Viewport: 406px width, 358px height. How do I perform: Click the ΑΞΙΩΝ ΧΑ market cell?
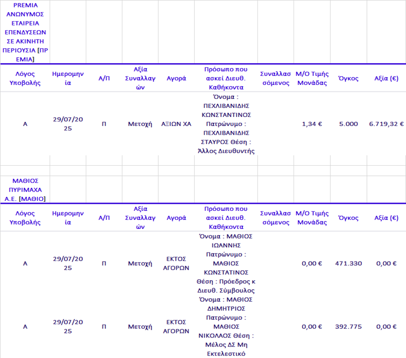click(176, 124)
